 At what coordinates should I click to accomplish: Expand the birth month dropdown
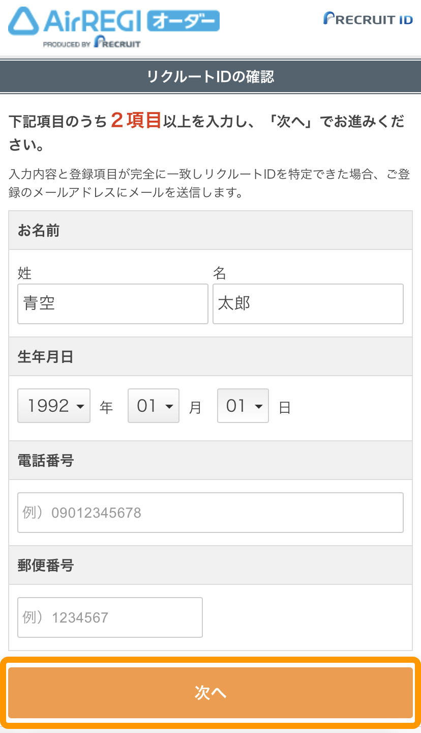(154, 406)
